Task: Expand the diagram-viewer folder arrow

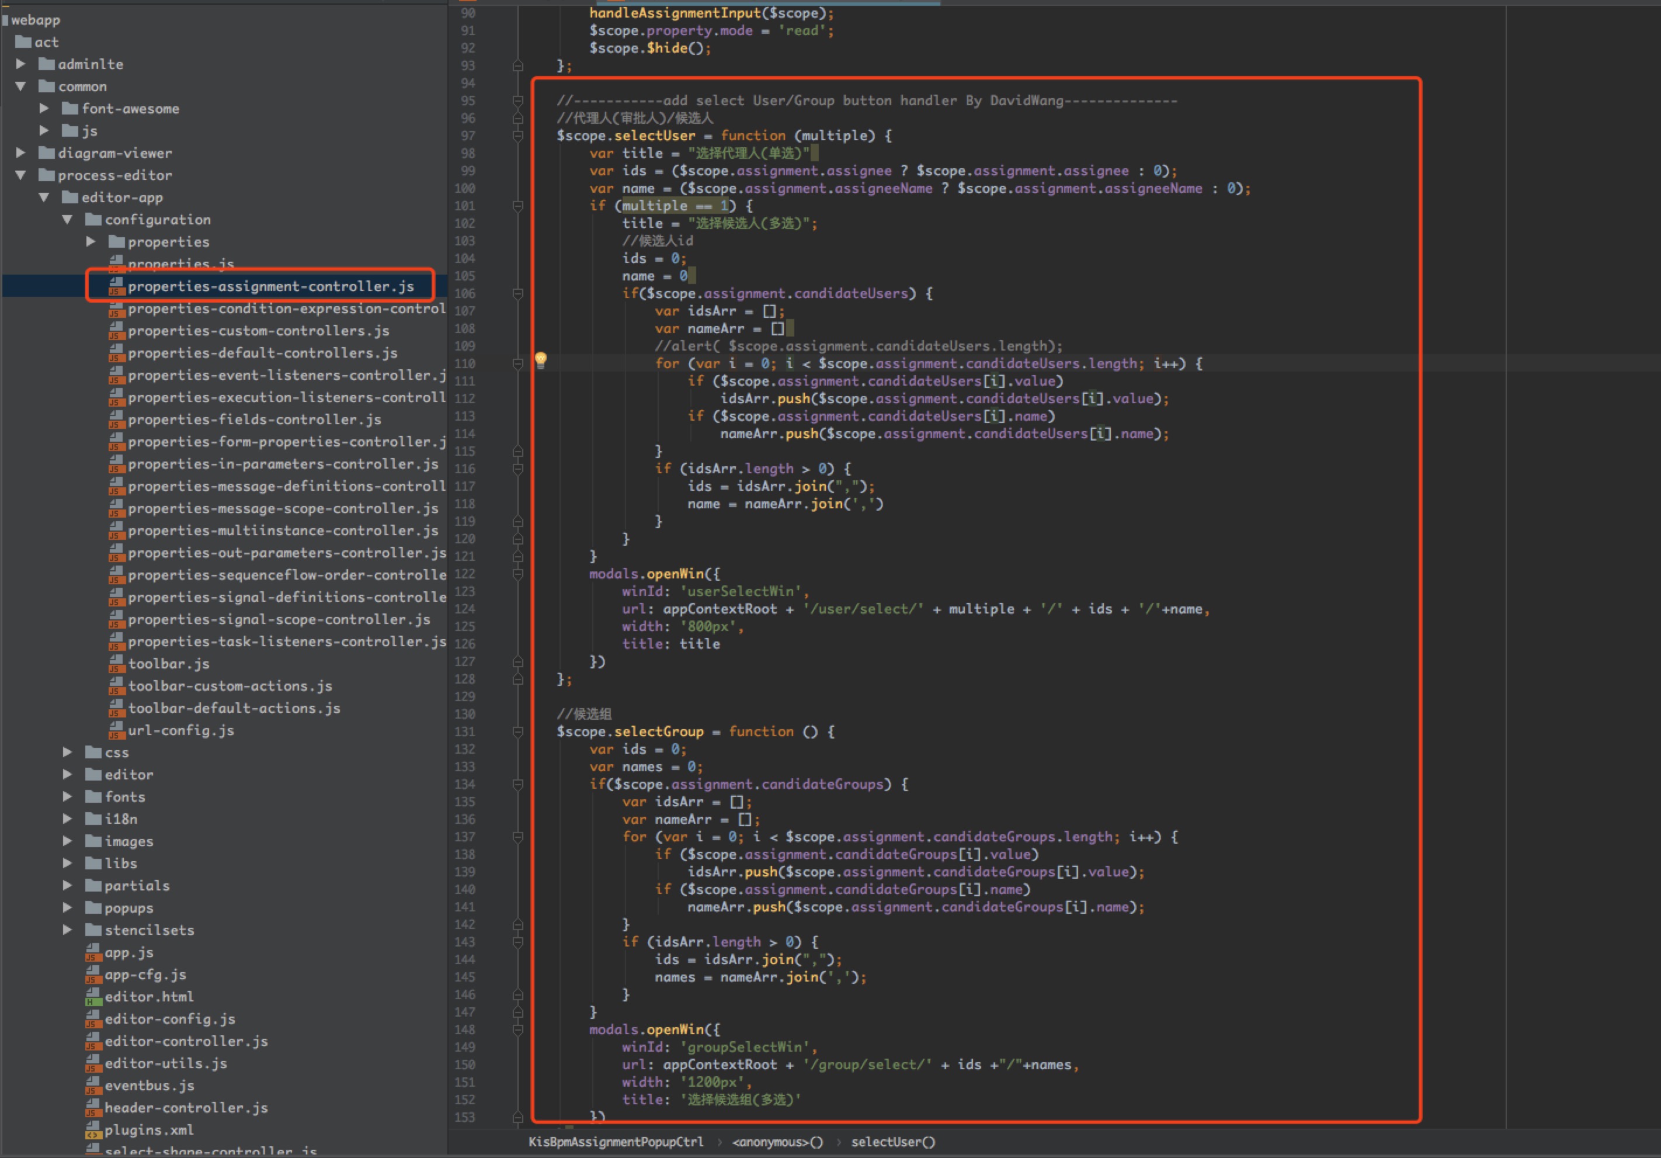Action: 21,152
